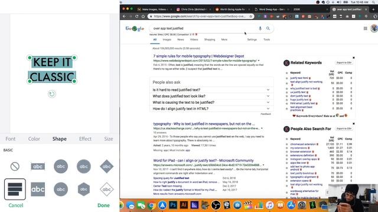This screenshot has height=212, width=378.
Task: Open the More results menu
Action: (x=224, y=39)
